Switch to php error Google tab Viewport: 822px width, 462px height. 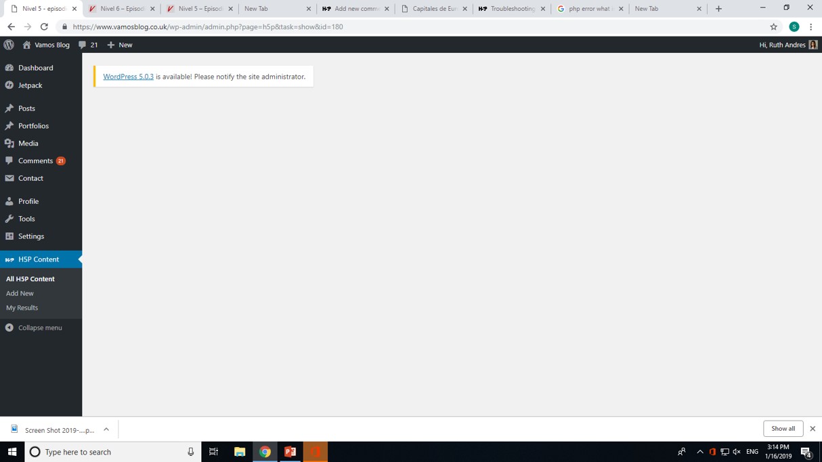(x=590, y=9)
